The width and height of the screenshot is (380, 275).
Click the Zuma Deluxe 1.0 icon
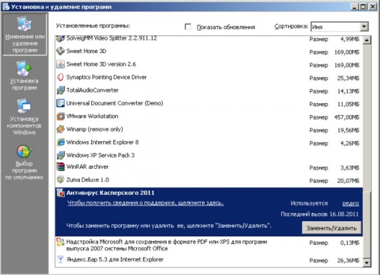click(60, 180)
